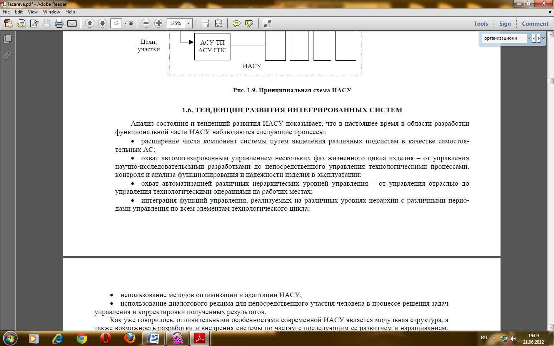Click the vertical scrollbar down arrow
Image resolution: width=554 pixels, height=346 pixels.
[x=551, y=327]
